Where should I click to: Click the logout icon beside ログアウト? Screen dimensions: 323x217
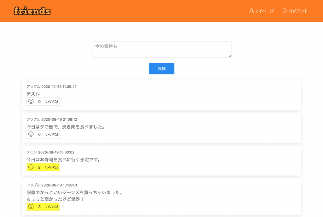pyautogui.click(x=285, y=11)
